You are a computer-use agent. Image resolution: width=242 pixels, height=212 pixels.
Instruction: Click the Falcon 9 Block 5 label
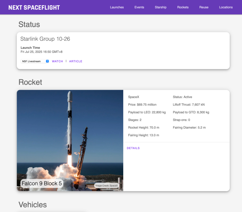tap(42, 183)
